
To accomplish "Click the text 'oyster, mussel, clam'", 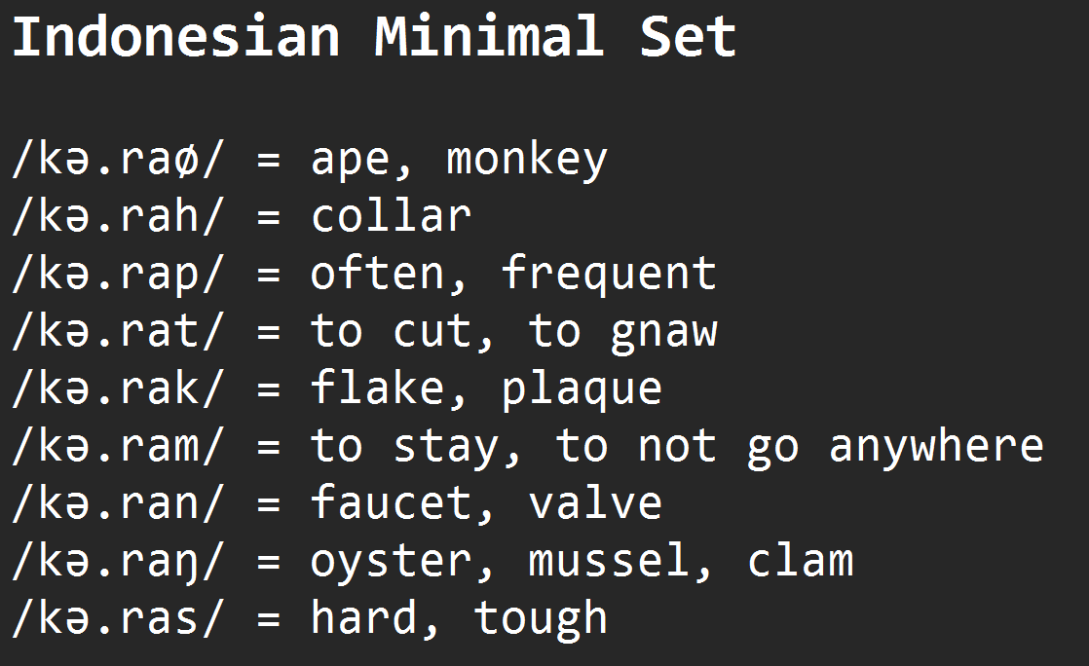I will (582, 562).
